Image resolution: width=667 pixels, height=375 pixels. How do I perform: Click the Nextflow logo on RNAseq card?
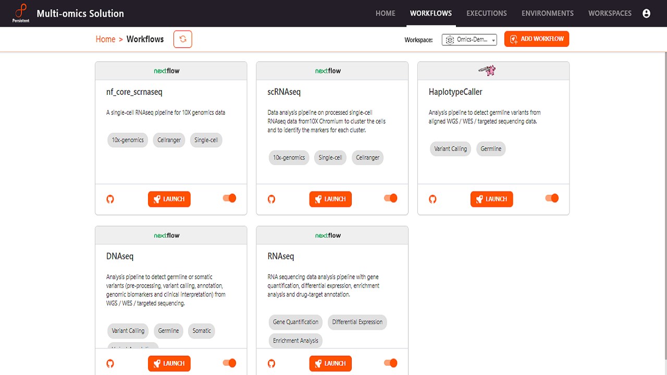328,235
